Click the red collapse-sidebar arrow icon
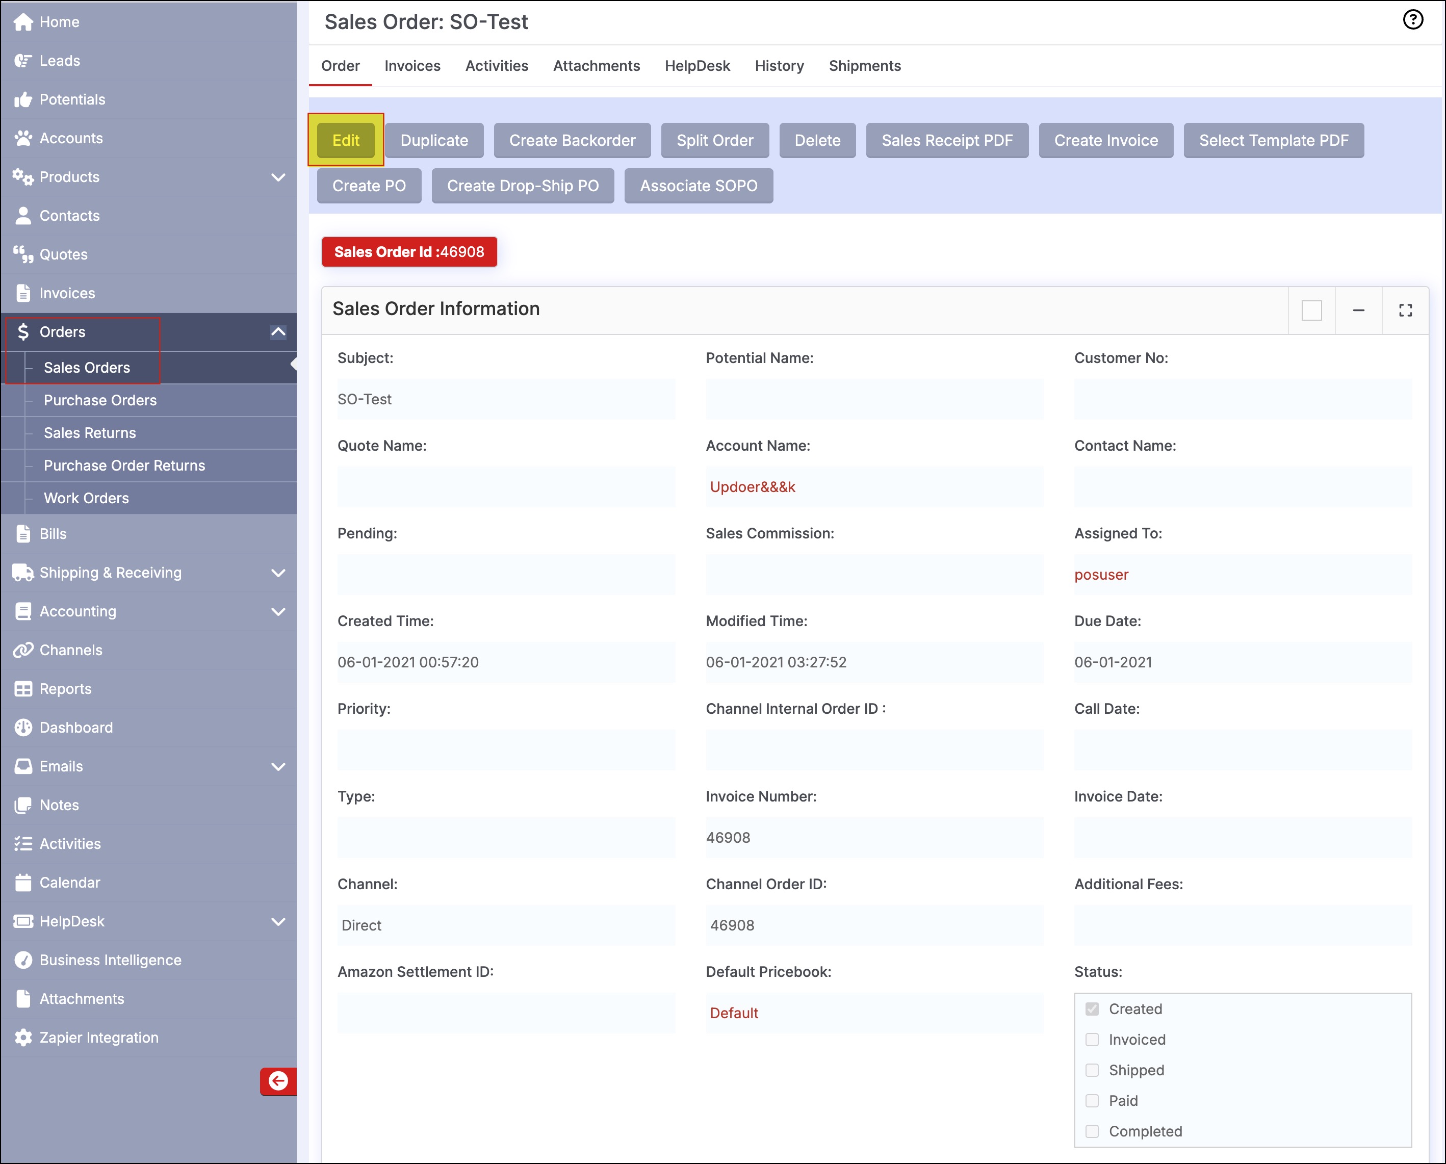The height and width of the screenshot is (1164, 1446). (278, 1081)
